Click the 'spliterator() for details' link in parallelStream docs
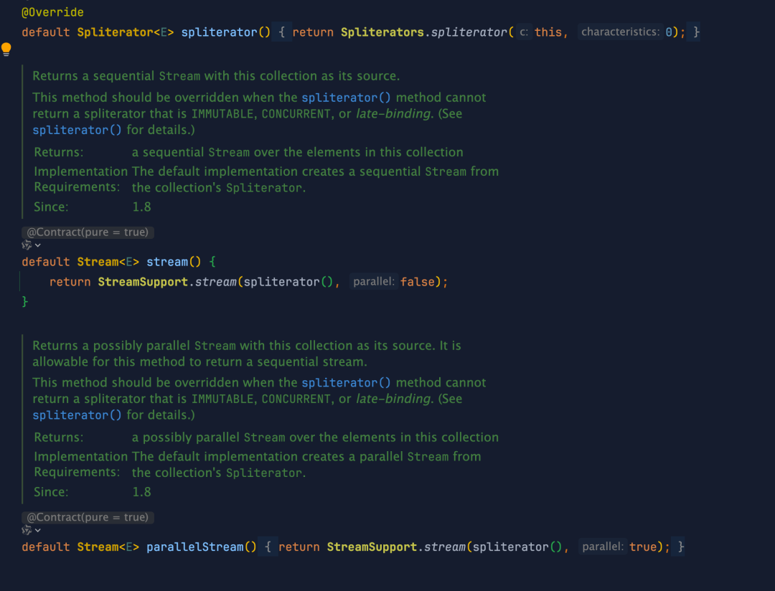Viewport: 775px width, 591px height. [x=77, y=415]
